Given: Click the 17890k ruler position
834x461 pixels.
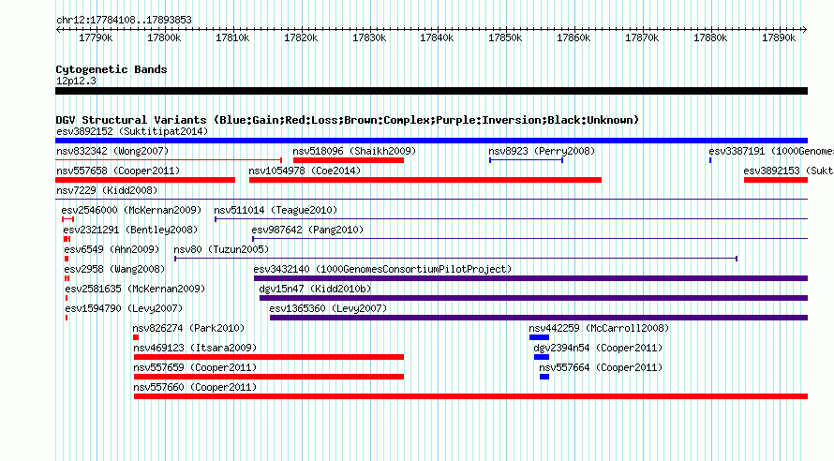Looking at the screenshot, I should click(779, 37).
